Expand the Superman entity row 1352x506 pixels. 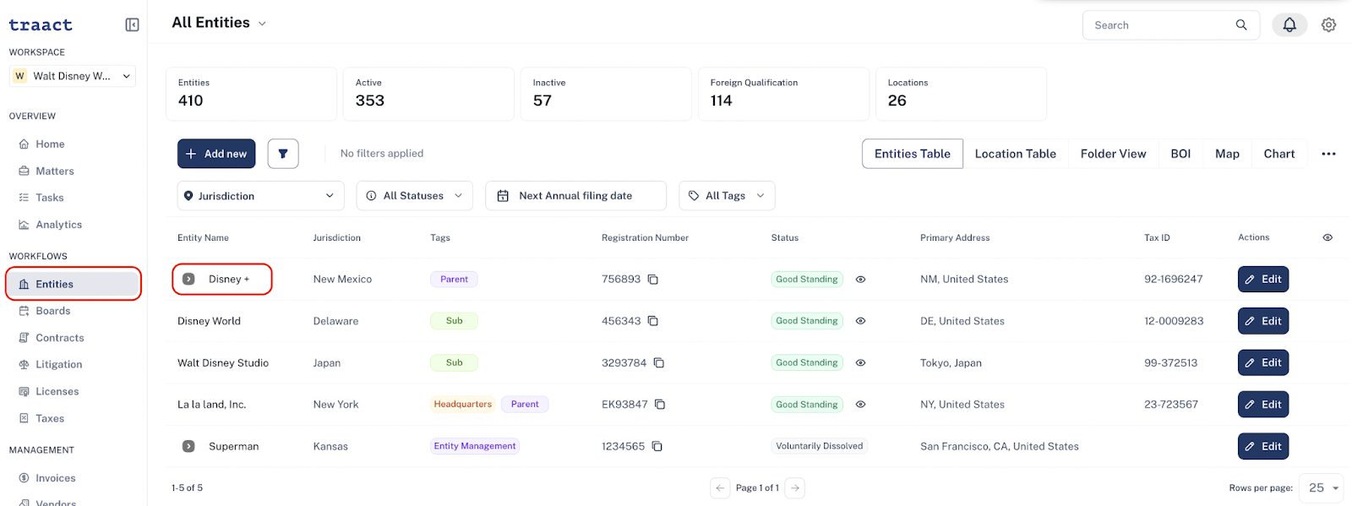click(188, 447)
